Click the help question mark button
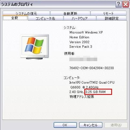Image resolution: width=130 pixels, height=130 pixels. tap(119, 4)
